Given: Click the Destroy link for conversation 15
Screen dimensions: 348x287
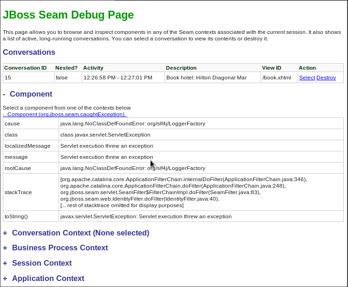Looking at the screenshot, I should (326, 78).
